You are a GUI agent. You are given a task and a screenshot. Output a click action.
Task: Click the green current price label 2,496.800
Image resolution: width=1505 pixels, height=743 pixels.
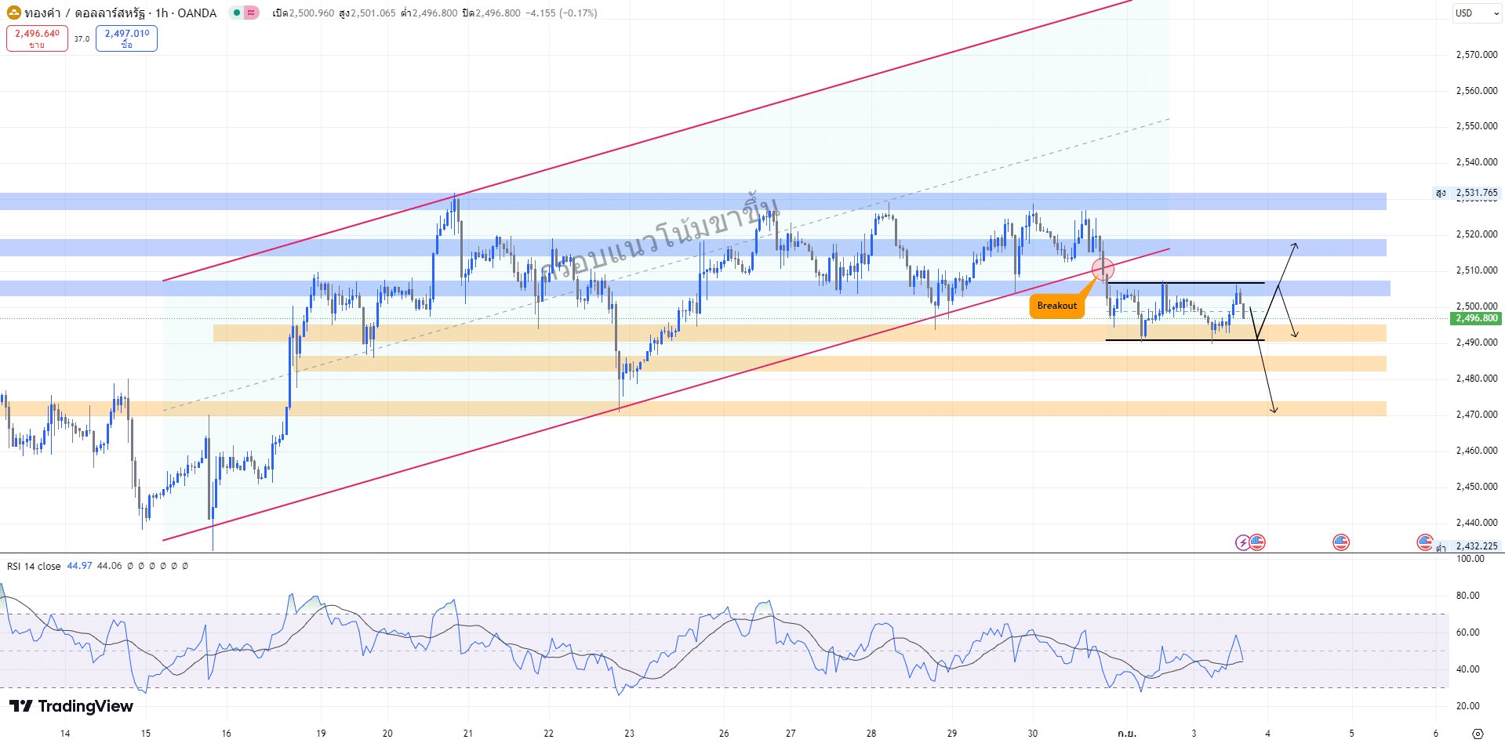coord(1477,318)
